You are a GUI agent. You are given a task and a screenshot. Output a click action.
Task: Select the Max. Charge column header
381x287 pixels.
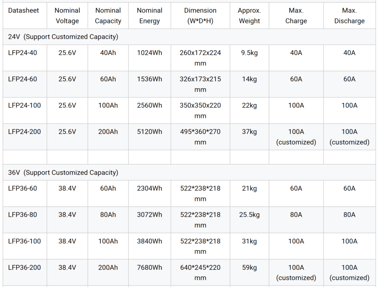pos(296,16)
